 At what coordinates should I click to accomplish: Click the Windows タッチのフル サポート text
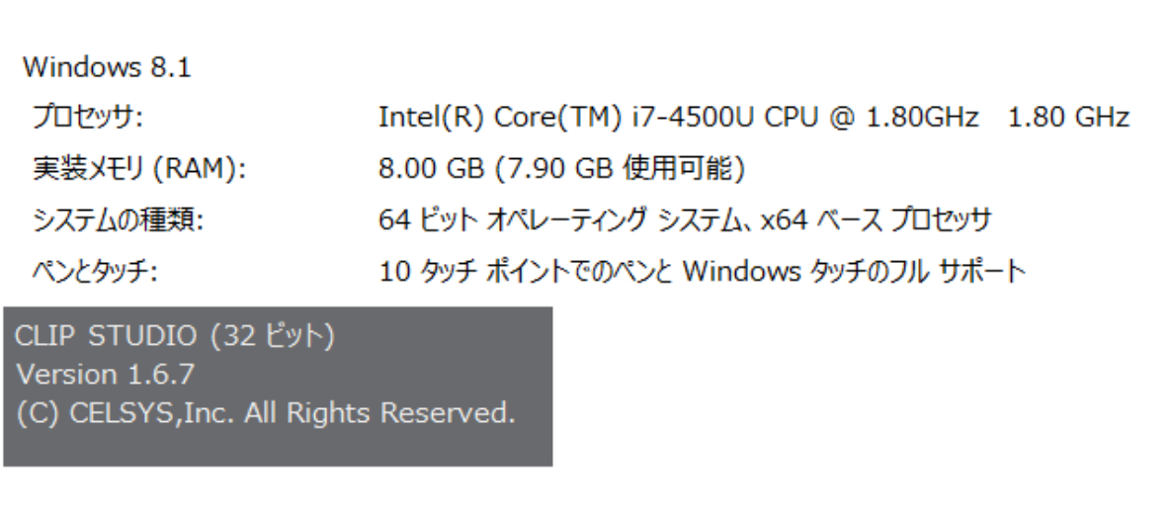click(x=855, y=272)
